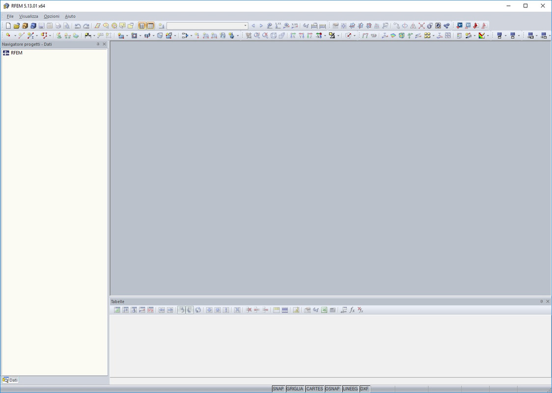
Task: Click the Print preview magnifier icon
Action: [x=66, y=26]
